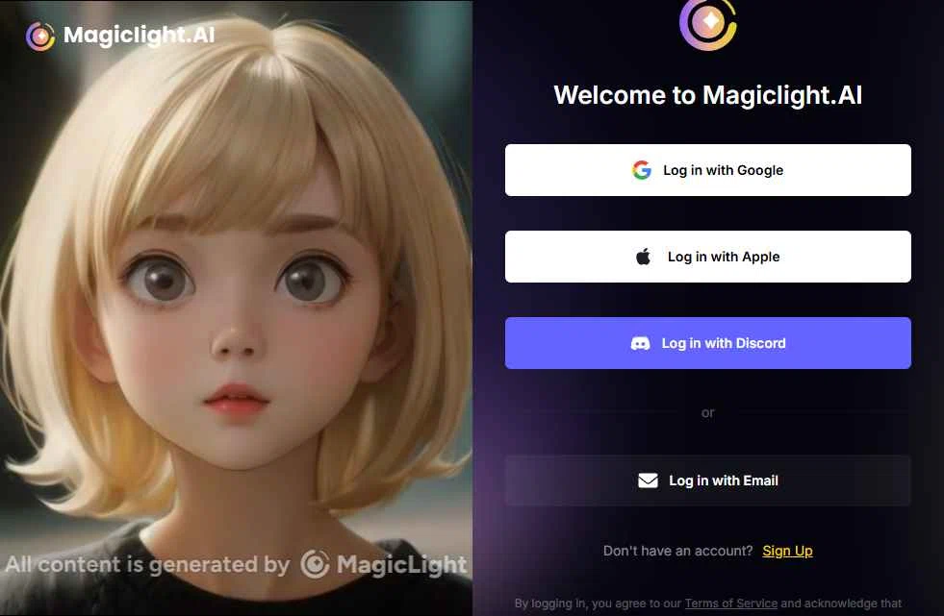
Task: Click the Magiclight.AI brand name text
Action: (x=140, y=35)
